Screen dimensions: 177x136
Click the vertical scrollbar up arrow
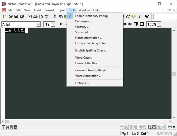pyautogui.click(x=174, y=30)
